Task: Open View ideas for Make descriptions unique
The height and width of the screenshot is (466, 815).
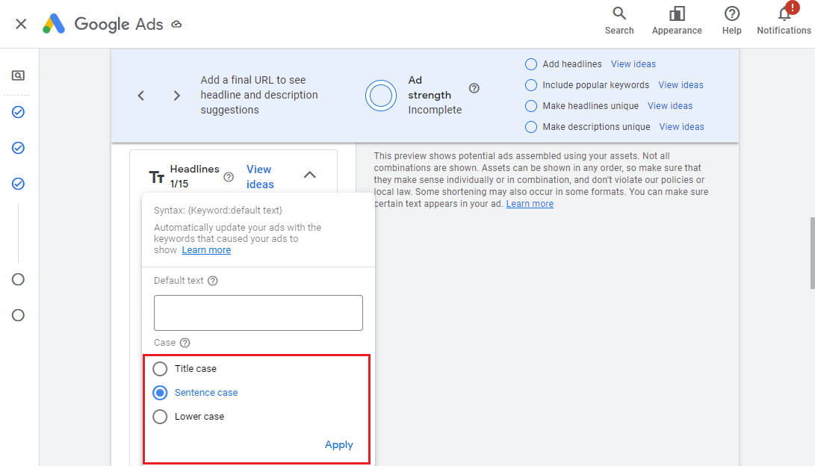Action: tap(681, 127)
